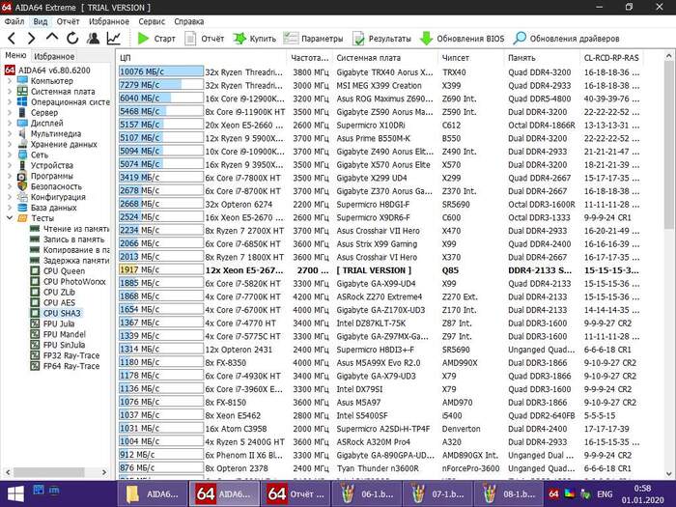
Task: Open the 06-1.b... taskbar item
Action: 366,494
